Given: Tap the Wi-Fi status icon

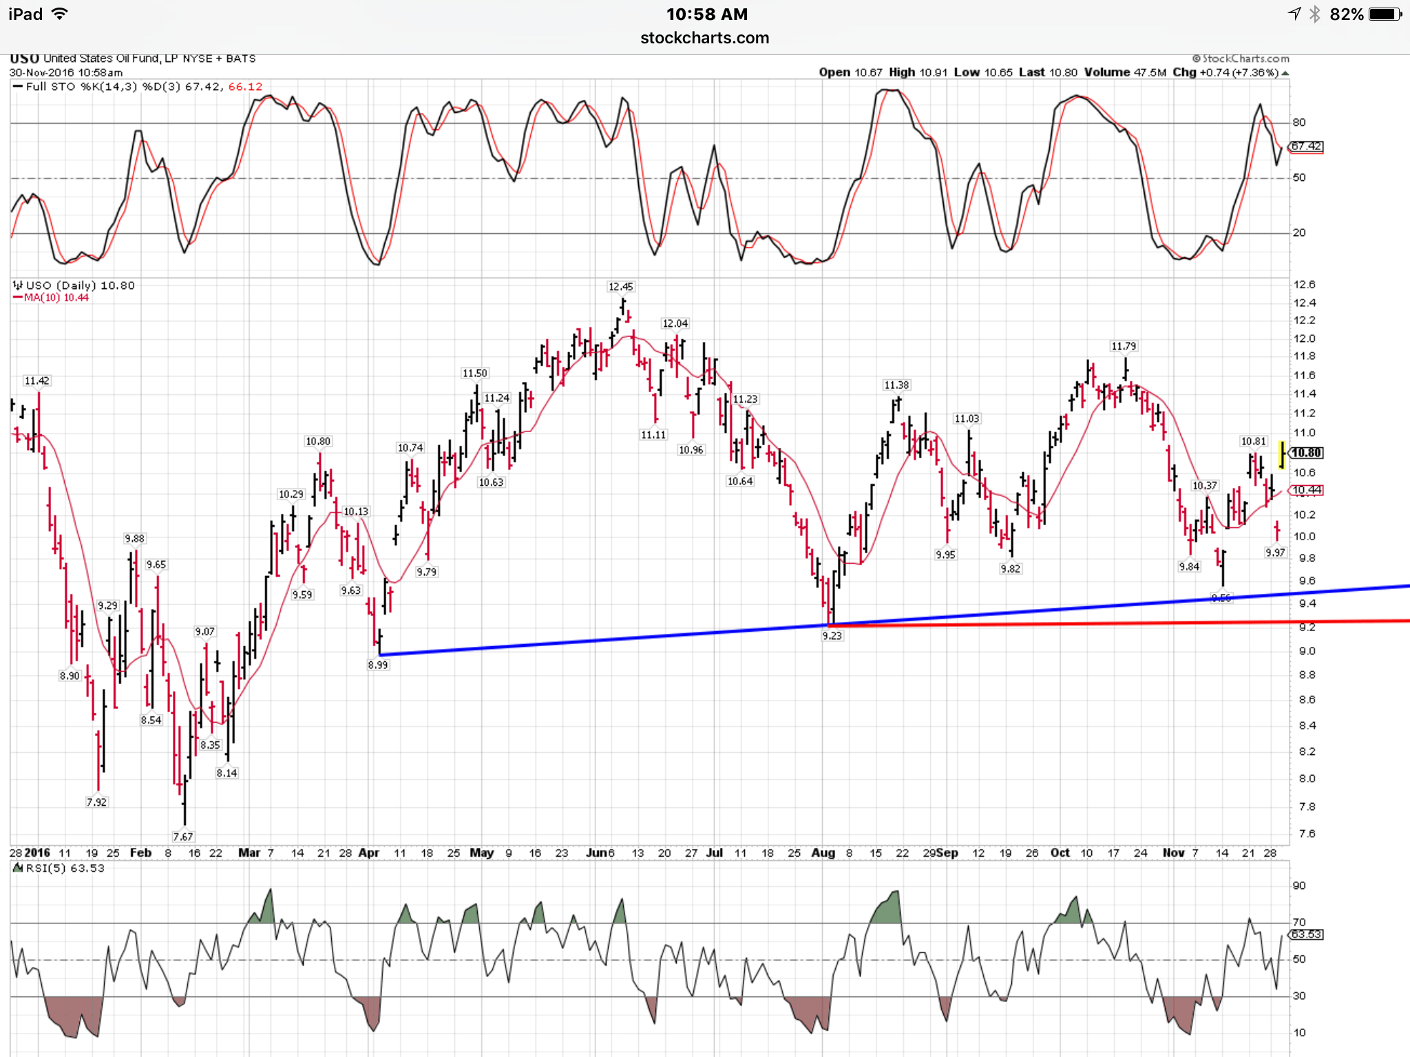Looking at the screenshot, I should pyautogui.click(x=60, y=14).
